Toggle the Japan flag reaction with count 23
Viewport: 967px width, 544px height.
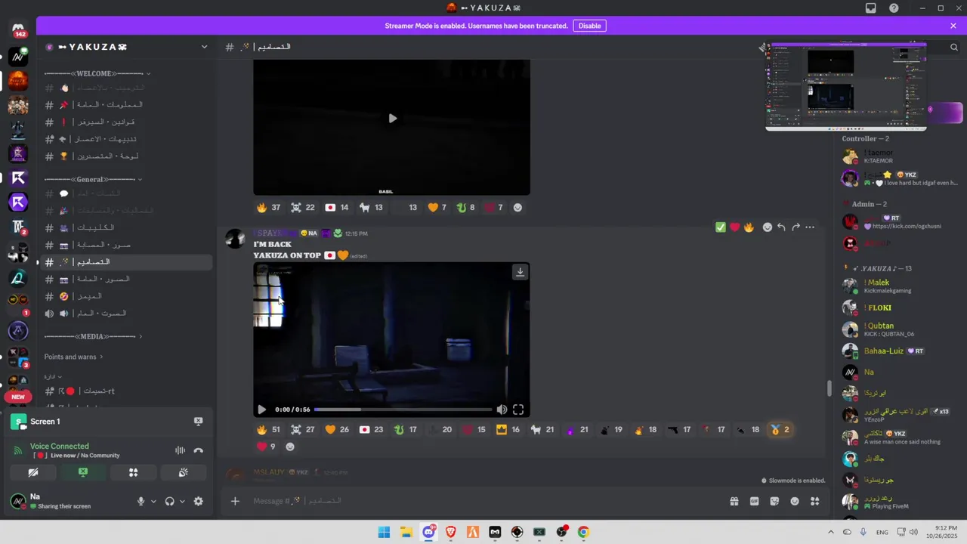tap(371, 430)
